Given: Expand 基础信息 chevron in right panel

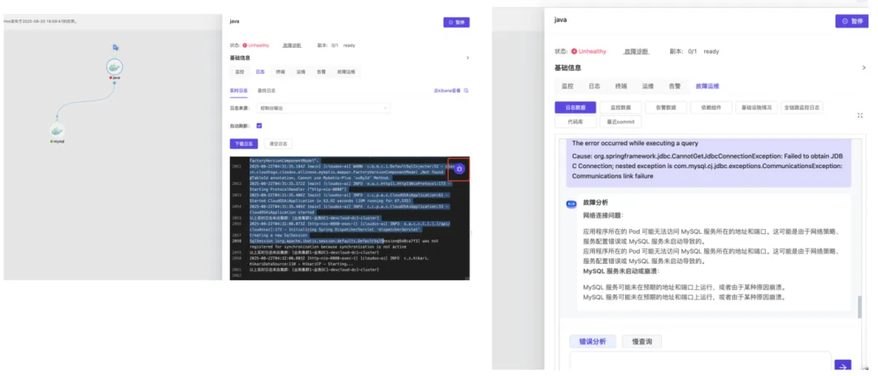Looking at the screenshot, I should [864, 67].
